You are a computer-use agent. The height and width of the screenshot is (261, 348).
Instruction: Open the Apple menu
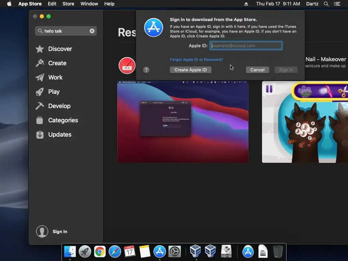coord(9,3)
